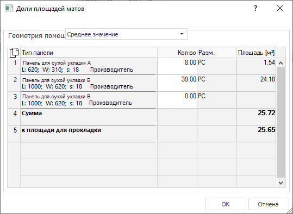This screenshot has height=214, width=293.
Task: Close the Доли площадей матов dialog
Action: [280, 8]
